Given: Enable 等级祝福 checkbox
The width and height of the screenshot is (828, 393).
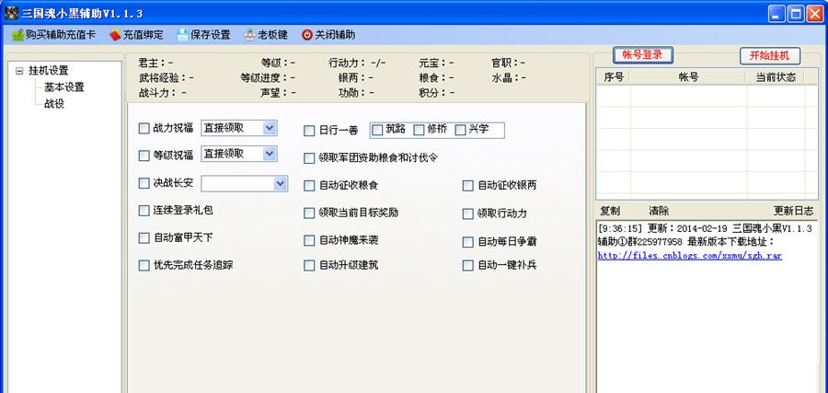Looking at the screenshot, I should point(144,156).
